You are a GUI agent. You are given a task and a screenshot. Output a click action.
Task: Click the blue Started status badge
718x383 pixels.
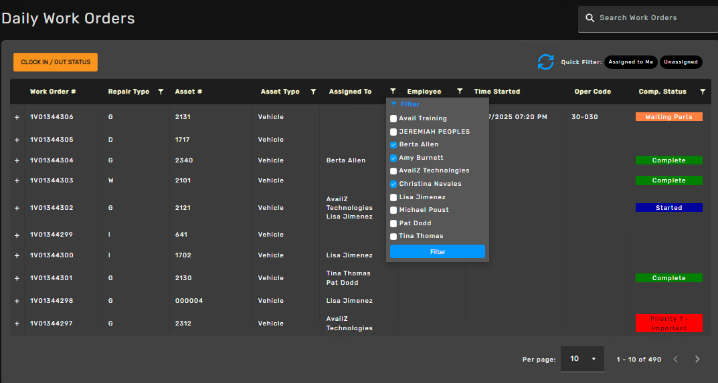click(668, 208)
